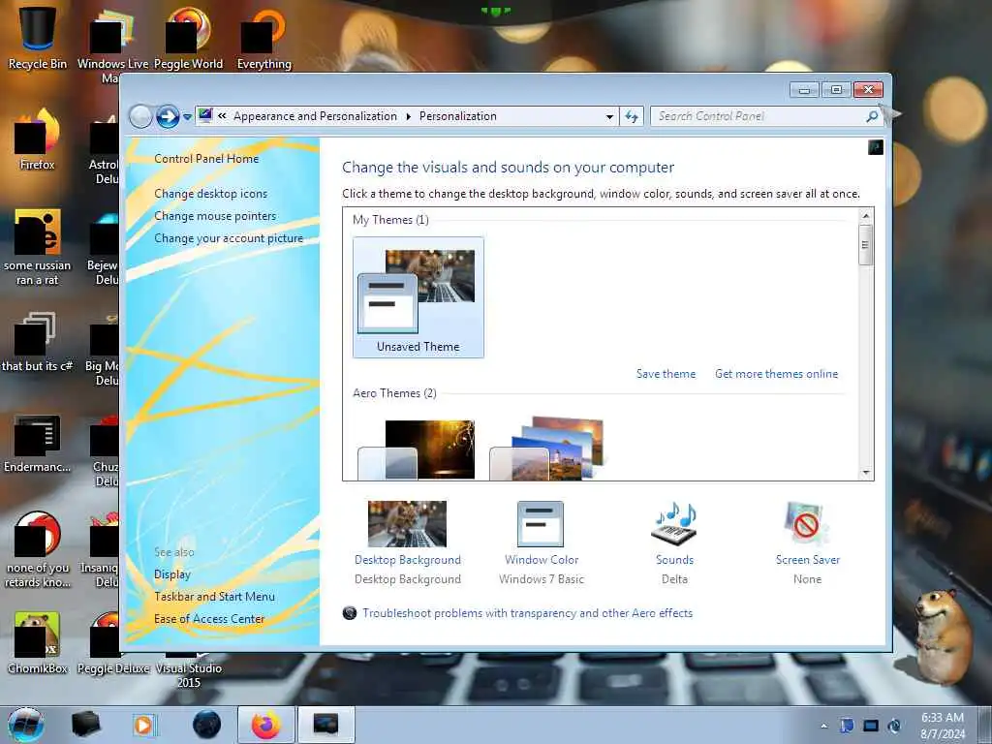Show hidden system tray icons
The width and height of the screenshot is (992, 744).
tap(823, 726)
